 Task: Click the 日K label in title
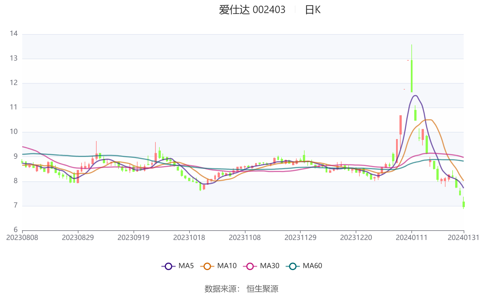313,10
